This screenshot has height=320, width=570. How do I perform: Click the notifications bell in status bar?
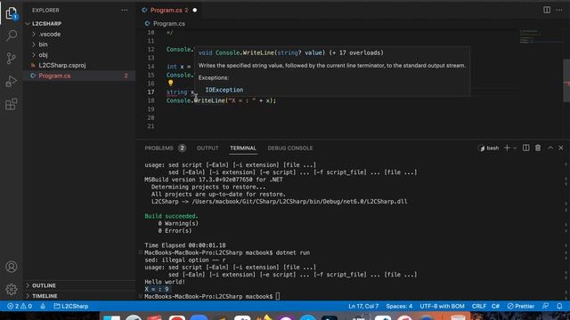[x=559, y=306]
